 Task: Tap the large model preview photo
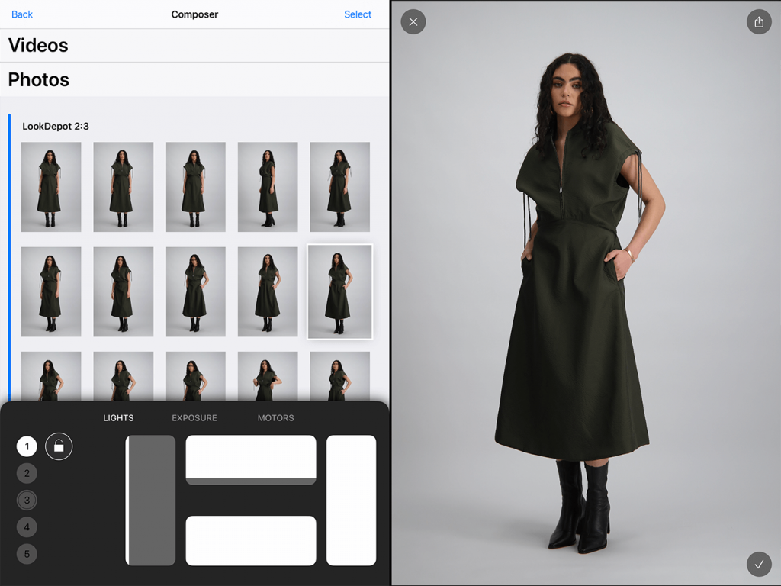[x=586, y=293]
